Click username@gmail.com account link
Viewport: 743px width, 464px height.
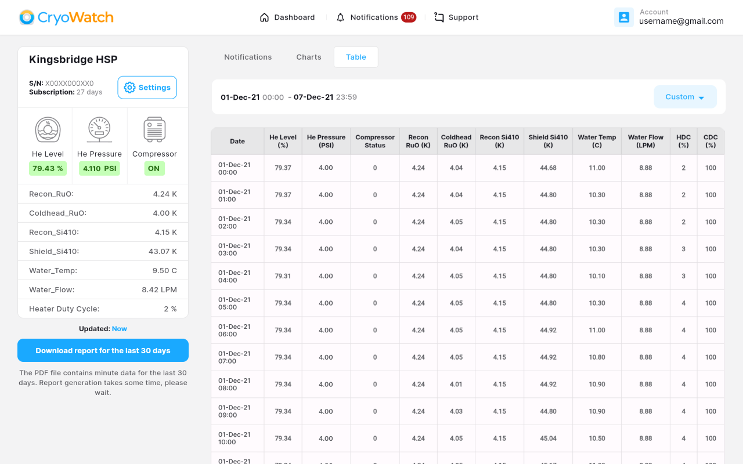coord(681,21)
